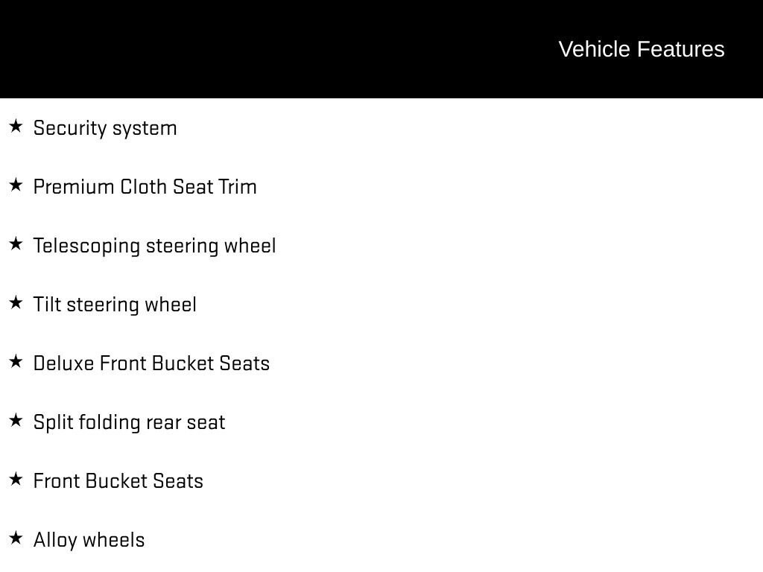Screen dimensions: 763x572
Task: Click the word Features in the header
Action: pyautogui.click(x=681, y=49)
